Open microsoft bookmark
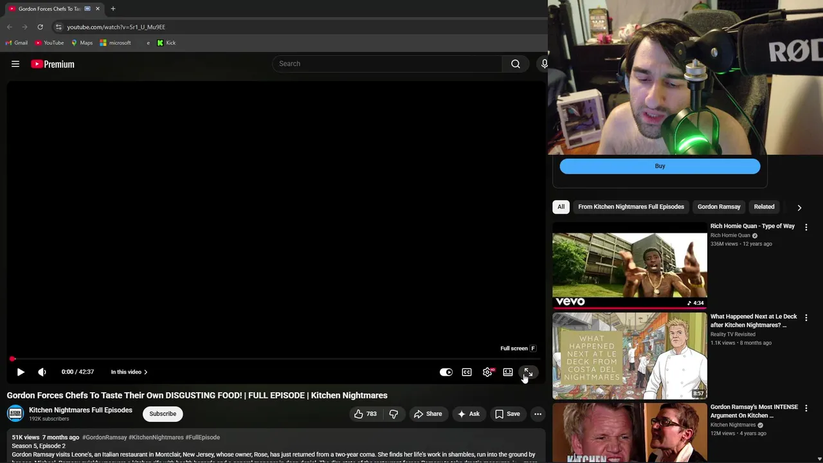Viewport: 823px width, 463px height. [115, 43]
